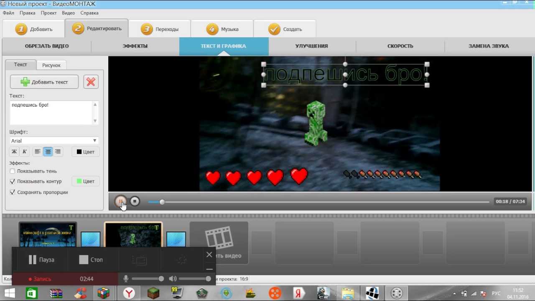This screenshot has width=535, height=301.
Task: Stop the video preview playback
Action: tap(135, 202)
